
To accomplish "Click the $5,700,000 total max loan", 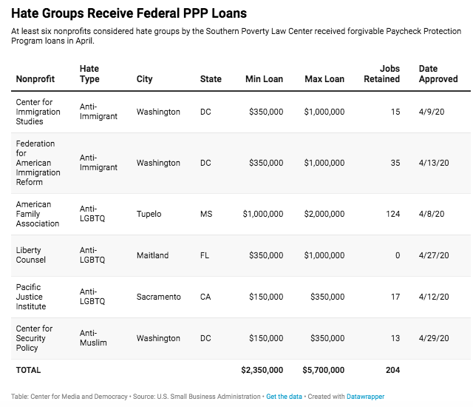I will tap(324, 369).
